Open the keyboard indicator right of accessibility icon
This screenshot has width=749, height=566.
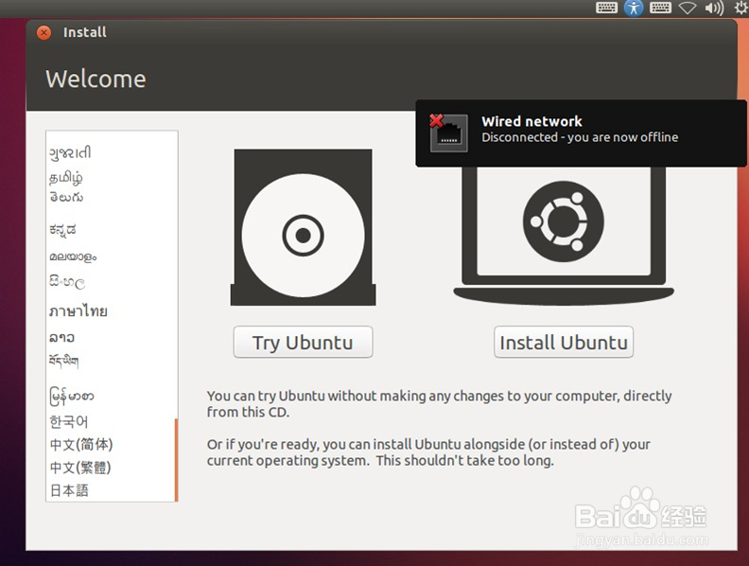661,8
